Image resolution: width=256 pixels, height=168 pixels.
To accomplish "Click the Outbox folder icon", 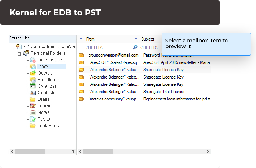I will coord(33,73).
